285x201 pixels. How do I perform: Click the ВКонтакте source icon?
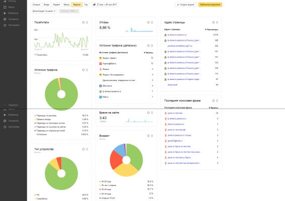click(x=101, y=86)
